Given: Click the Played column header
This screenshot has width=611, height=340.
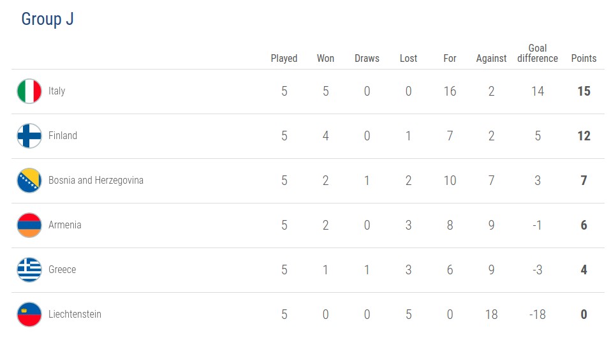Looking at the screenshot, I should click(x=284, y=58).
